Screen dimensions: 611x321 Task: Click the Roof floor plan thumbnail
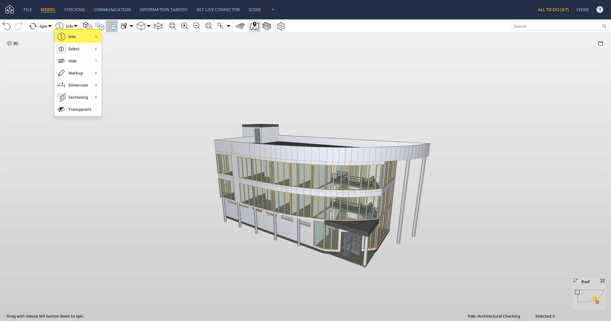tap(590, 296)
